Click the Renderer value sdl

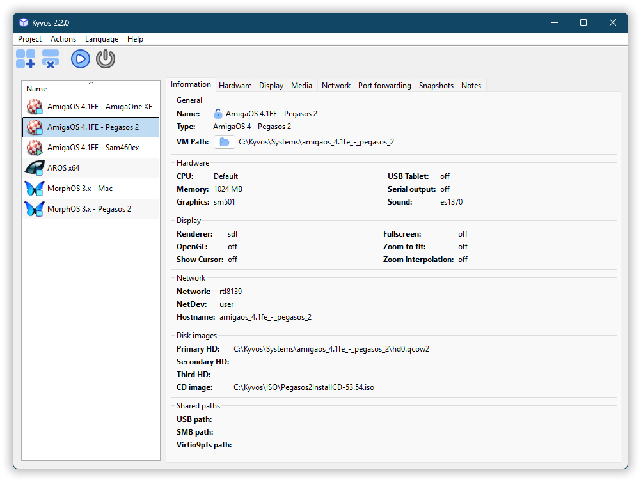(x=232, y=233)
